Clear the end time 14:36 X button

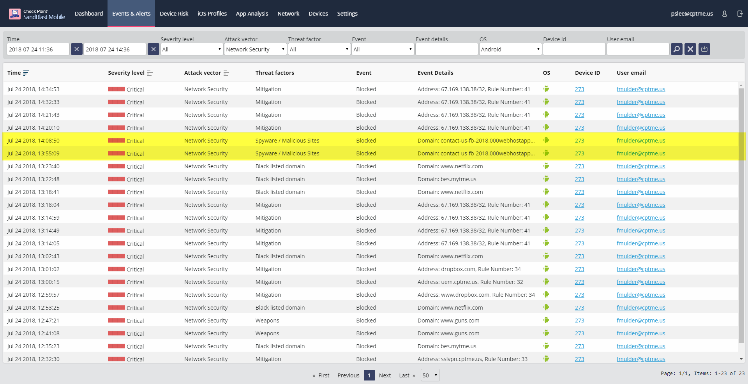pos(153,49)
